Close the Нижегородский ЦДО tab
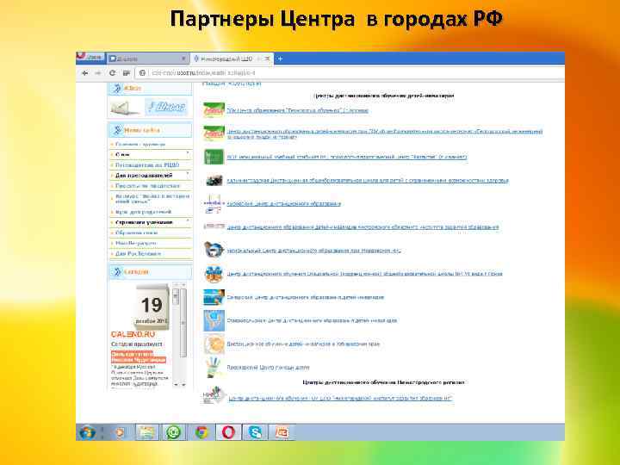This screenshot has width=620, height=465. [267, 59]
